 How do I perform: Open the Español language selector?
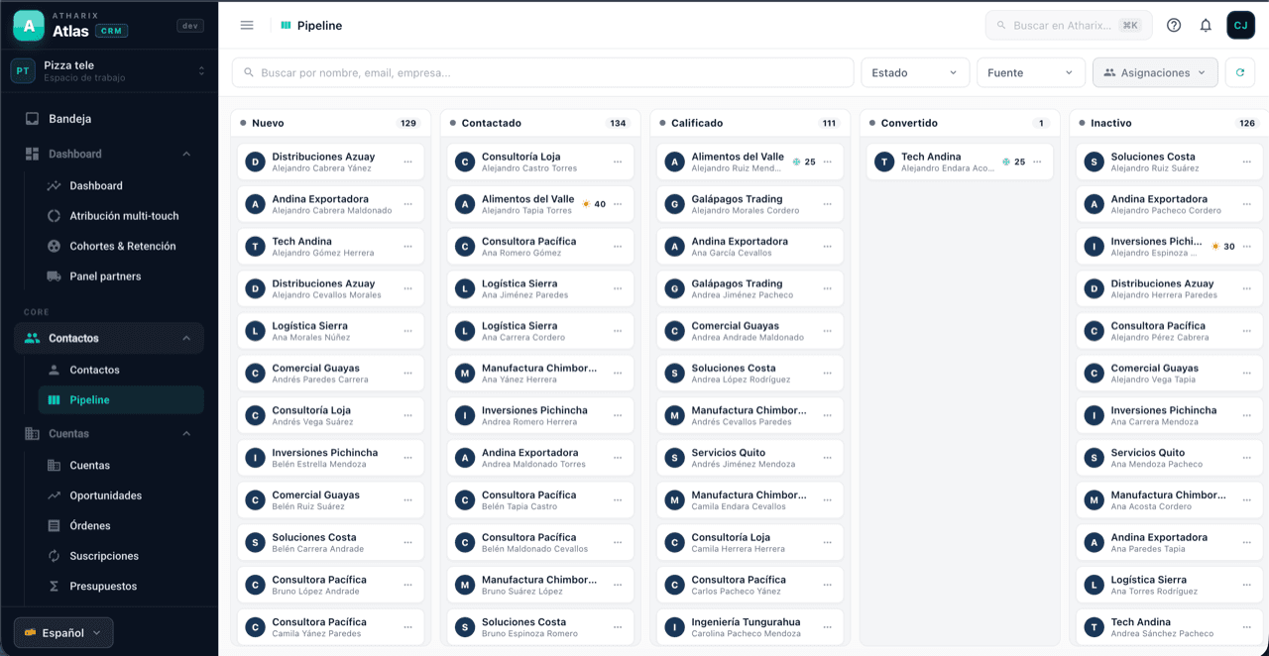(63, 632)
